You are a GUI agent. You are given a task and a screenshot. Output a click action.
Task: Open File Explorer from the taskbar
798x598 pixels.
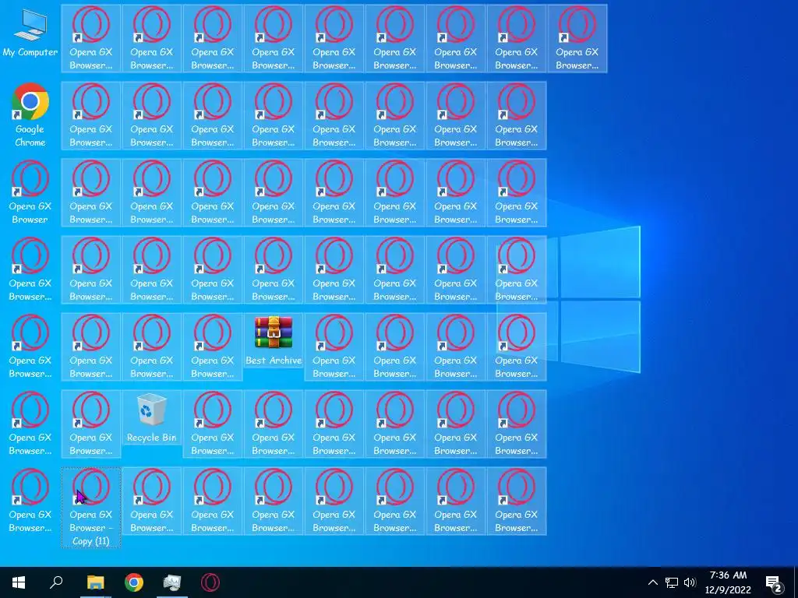(x=95, y=582)
